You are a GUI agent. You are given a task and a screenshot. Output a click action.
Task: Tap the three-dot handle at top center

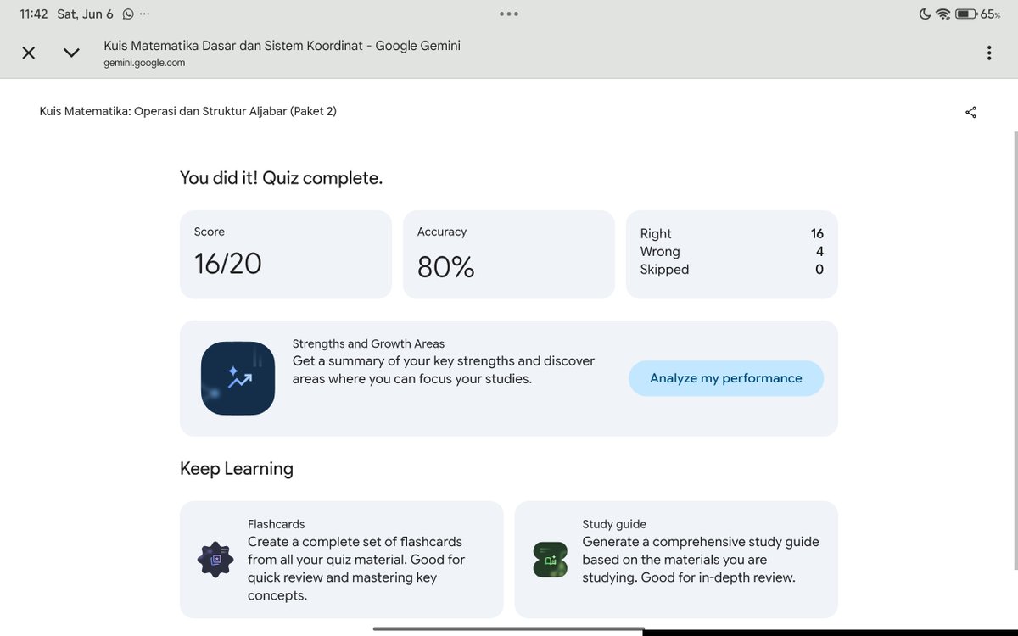(x=509, y=14)
